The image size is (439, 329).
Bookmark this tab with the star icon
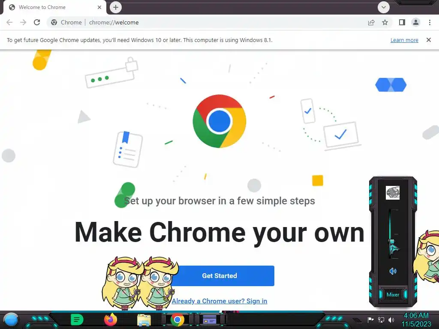point(385,22)
